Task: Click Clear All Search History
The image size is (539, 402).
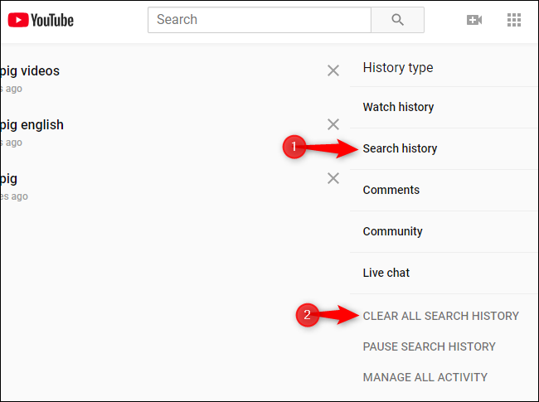Action: [440, 316]
